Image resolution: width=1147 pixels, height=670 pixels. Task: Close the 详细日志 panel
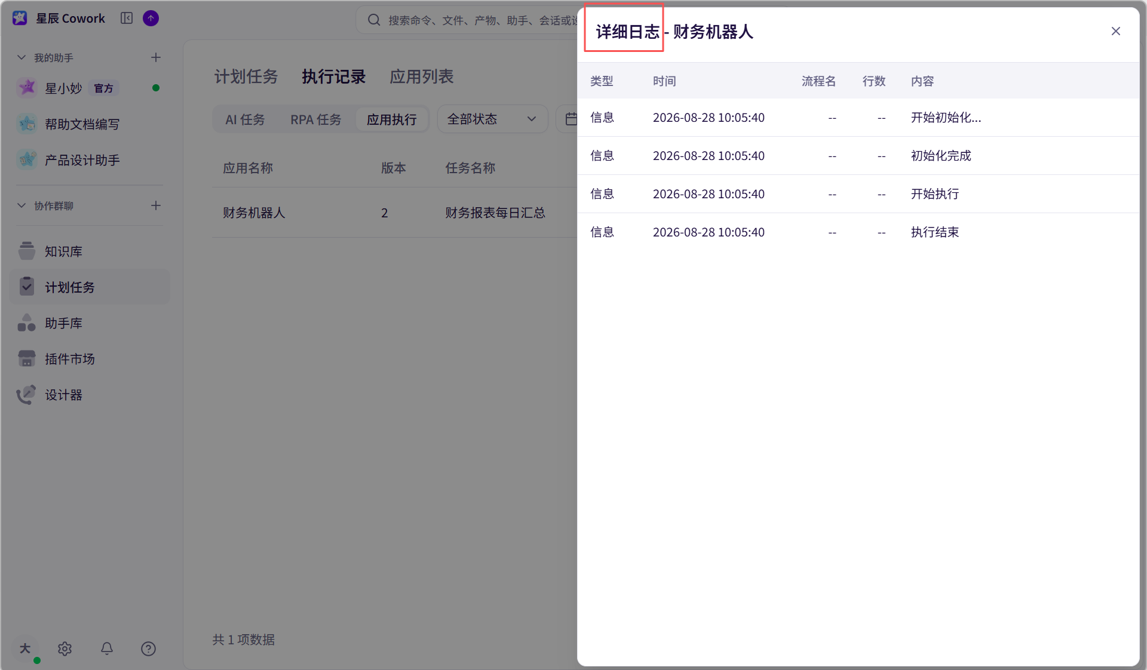1115,31
